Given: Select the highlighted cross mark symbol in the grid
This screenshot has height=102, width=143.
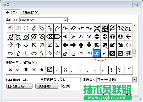Looking at the screenshot, I should click(97, 53).
